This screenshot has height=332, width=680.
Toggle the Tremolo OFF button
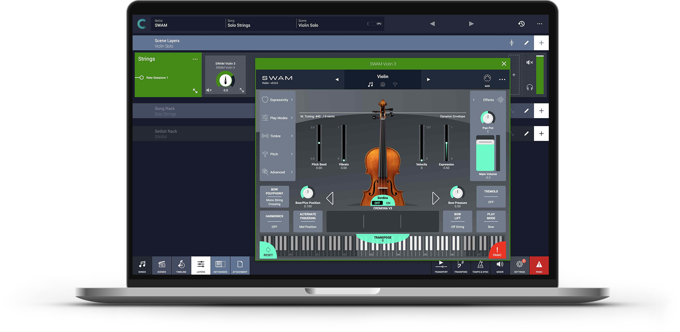pos(491,196)
